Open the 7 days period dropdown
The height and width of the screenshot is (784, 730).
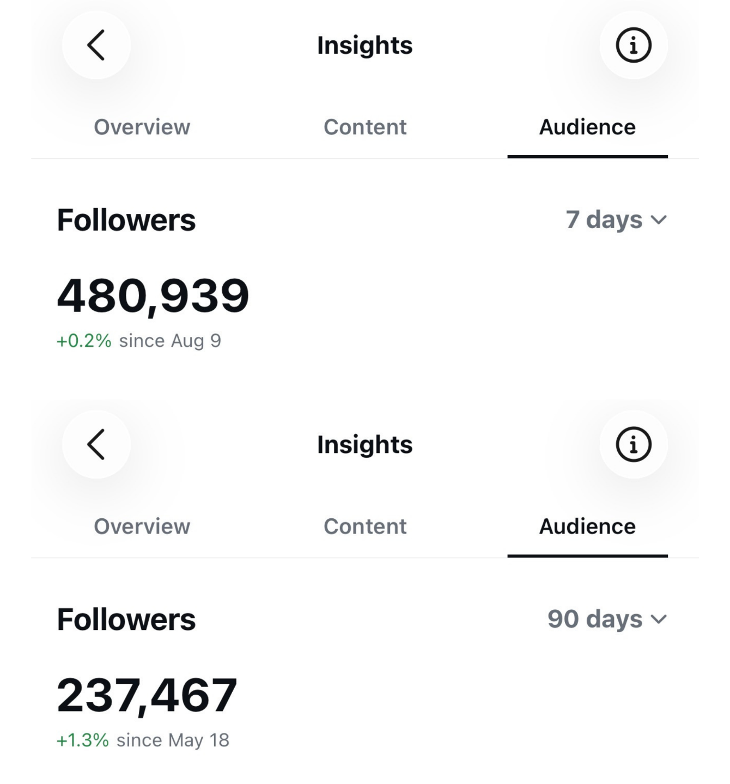point(616,220)
